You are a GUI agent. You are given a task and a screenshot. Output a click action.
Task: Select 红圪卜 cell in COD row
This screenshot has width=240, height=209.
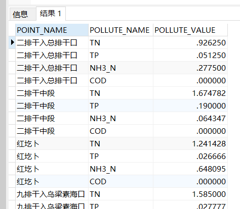click(x=52, y=182)
